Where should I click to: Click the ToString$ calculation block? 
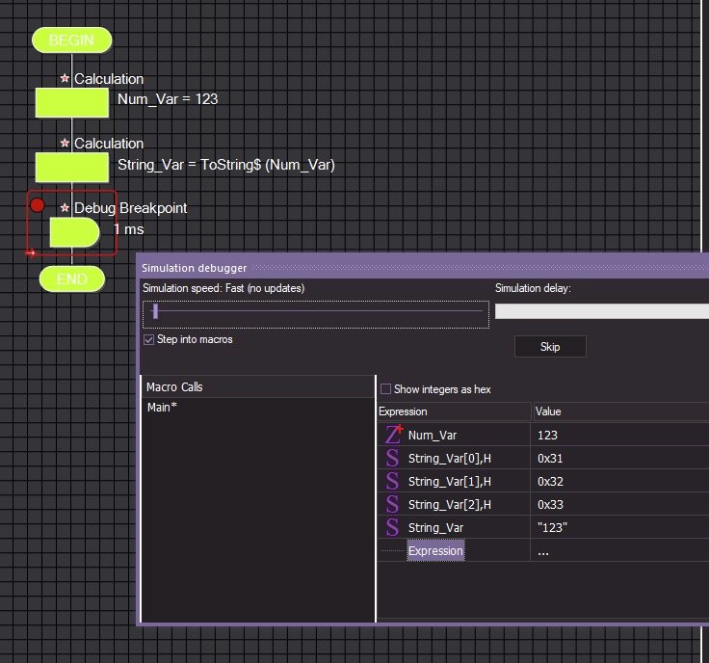(x=72, y=168)
